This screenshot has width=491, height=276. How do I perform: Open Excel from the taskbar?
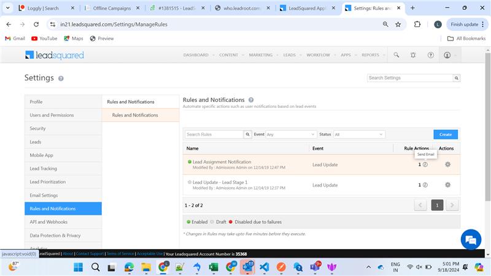[214, 267]
